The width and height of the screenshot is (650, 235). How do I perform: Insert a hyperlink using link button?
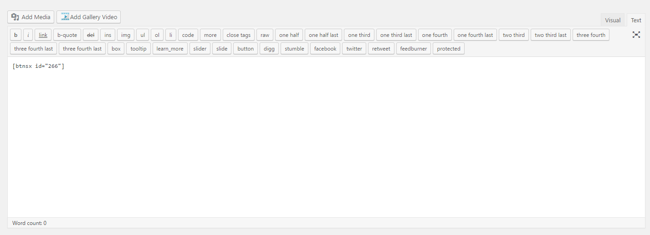click(43, 35)
